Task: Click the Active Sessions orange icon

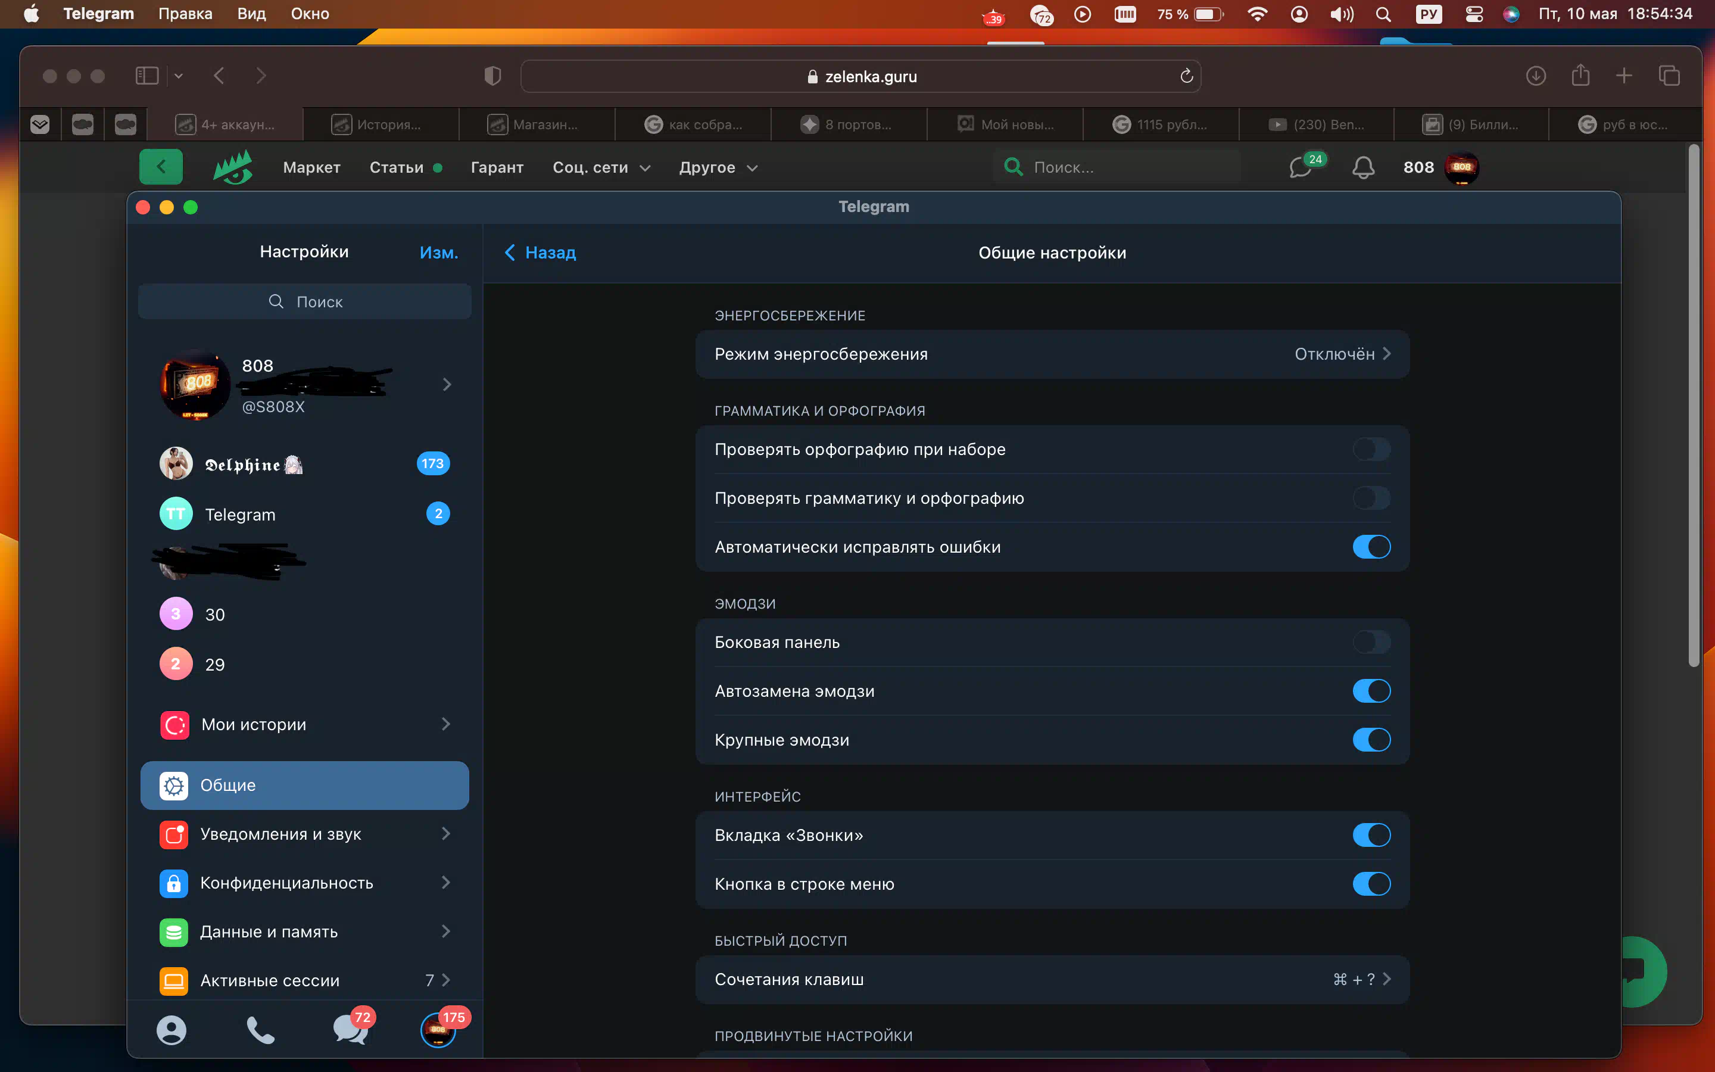Action: (x=174, y=981)
